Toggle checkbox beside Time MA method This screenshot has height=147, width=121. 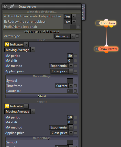(x=75, y=66)
